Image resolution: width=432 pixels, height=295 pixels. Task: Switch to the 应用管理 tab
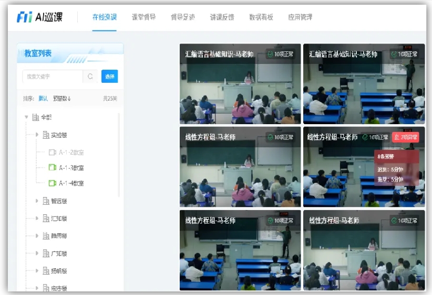300,17
